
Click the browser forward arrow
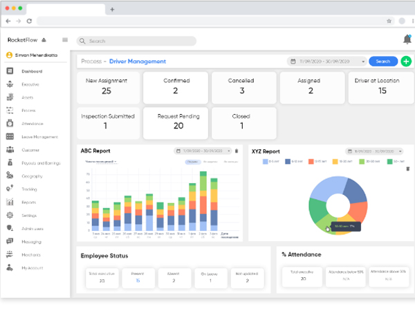point(18,21)
